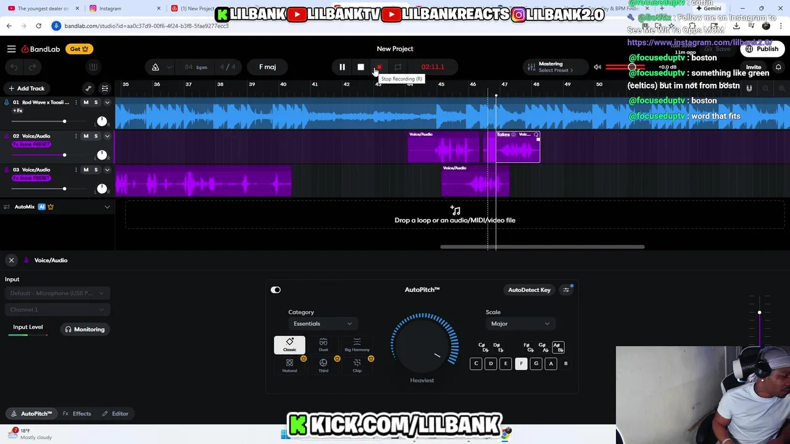Image resolution: width=790 pixels, height=444 pixels.
Task: Toggle the metronome
Action: (156, 67)
